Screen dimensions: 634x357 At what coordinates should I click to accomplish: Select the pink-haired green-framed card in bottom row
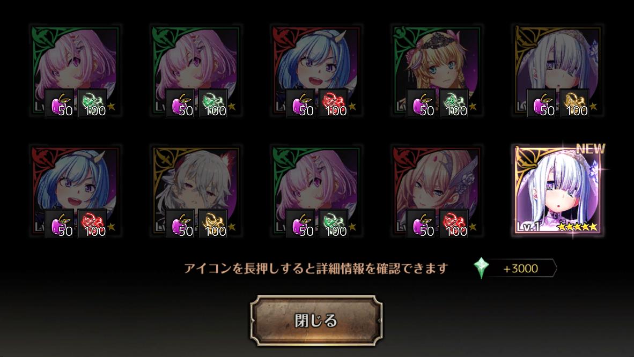coord(316,191)
